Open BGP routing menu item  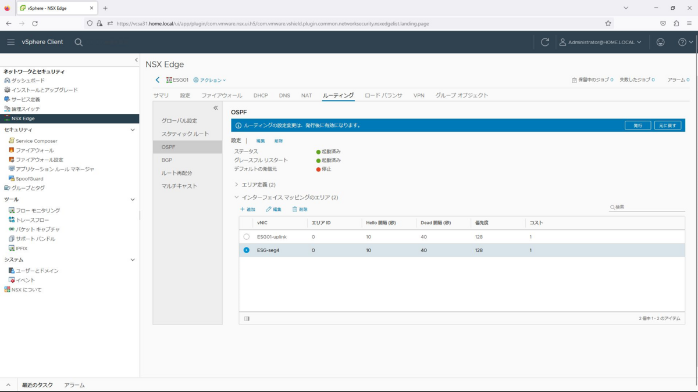click(187, 160)
